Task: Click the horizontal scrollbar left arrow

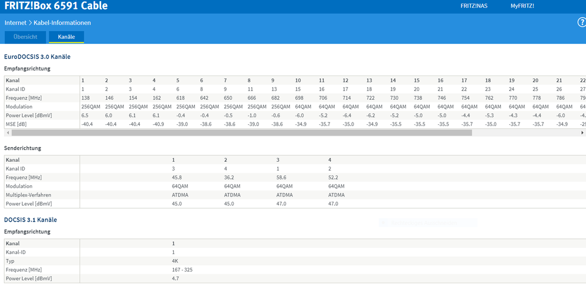Action: coord(8,133)
